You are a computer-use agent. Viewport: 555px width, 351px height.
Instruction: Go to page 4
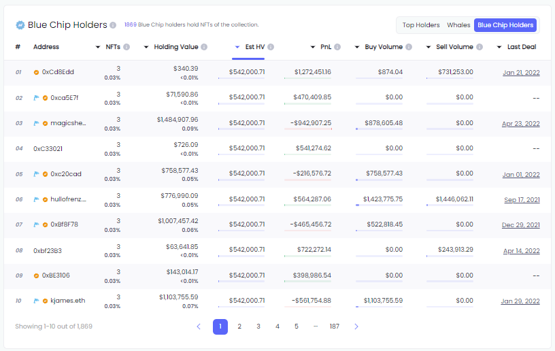[x=277, y=327]
